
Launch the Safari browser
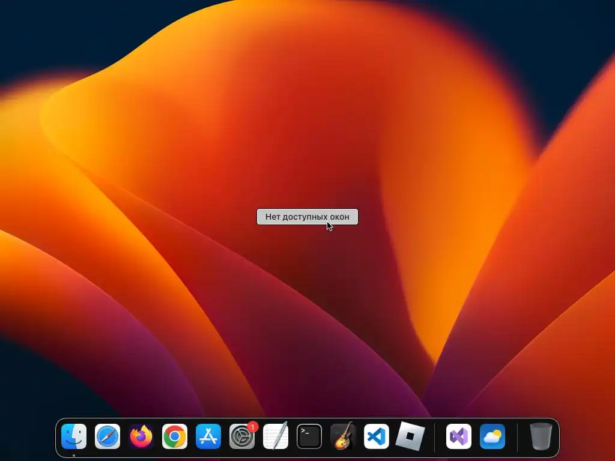108,436
